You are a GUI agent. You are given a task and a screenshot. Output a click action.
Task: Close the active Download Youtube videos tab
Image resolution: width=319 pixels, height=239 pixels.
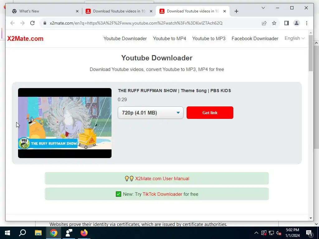pyautogui.click(x=224, y=11)
